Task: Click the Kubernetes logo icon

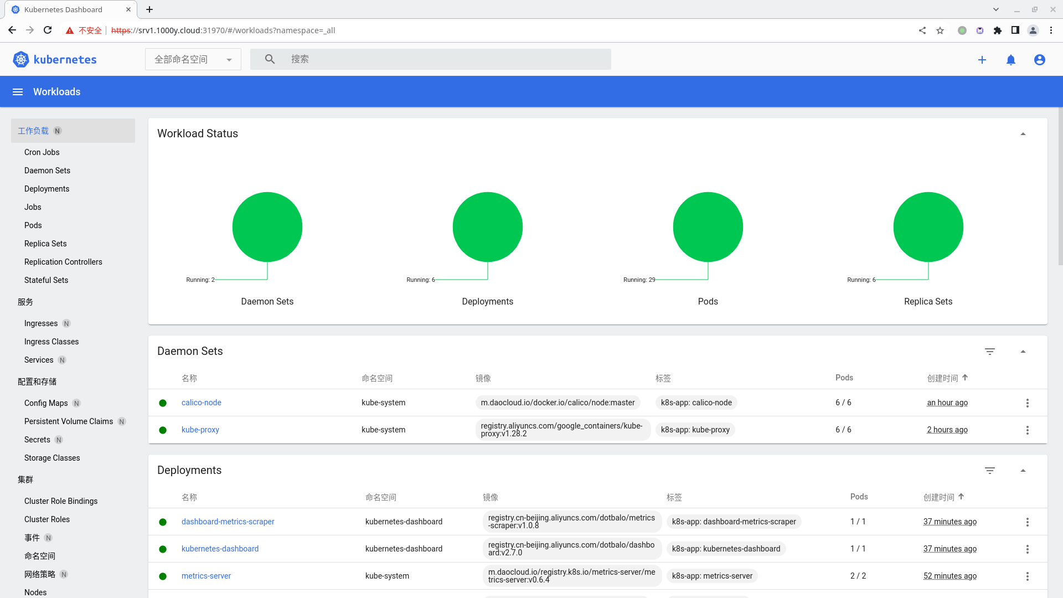Action: [x=21, y=59]
